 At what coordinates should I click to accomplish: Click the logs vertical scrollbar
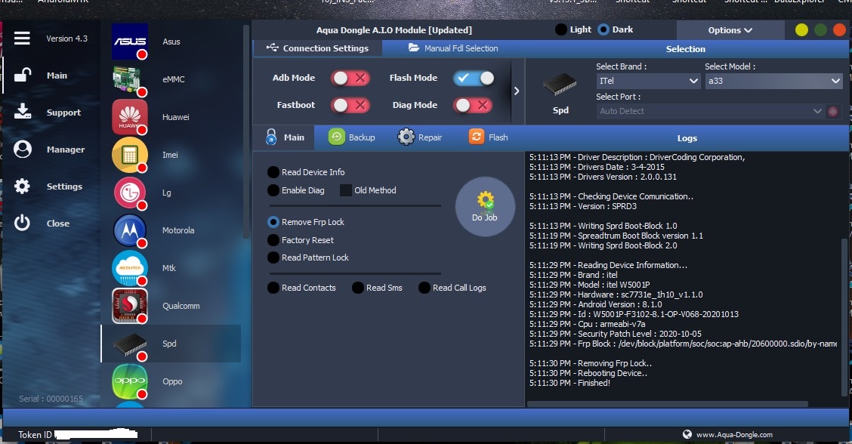point(844,317)
